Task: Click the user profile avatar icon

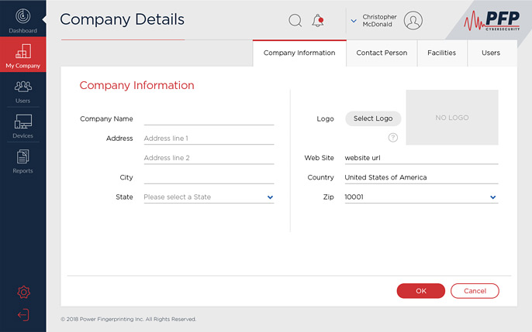Action: tap(413, 20)
